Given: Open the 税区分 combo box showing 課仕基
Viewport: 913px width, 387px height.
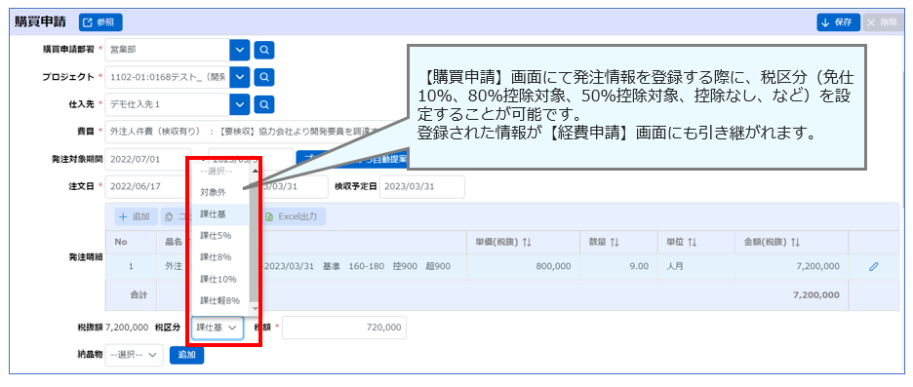Looking at the screenshot, I should [x=218, y=328].
